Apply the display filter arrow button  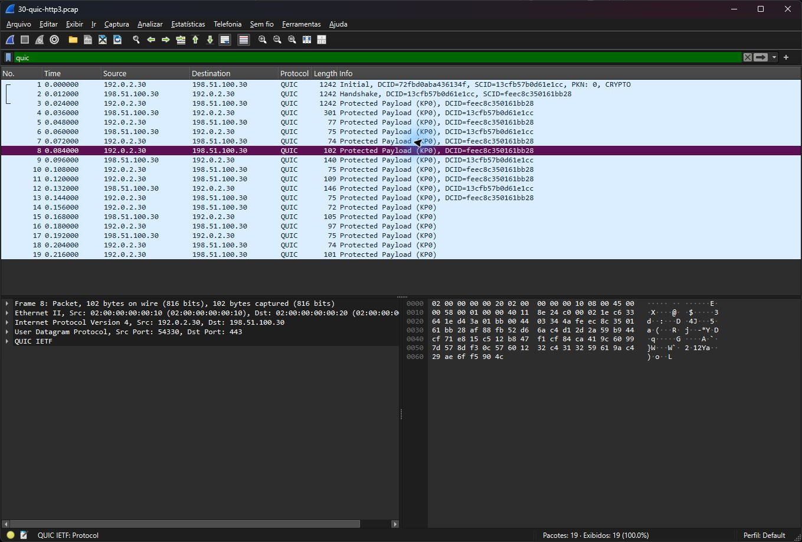(761, 57)
